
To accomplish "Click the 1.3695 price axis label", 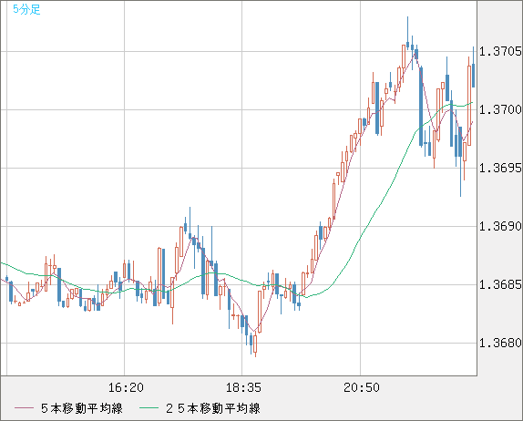I will [x=500, y=168].
